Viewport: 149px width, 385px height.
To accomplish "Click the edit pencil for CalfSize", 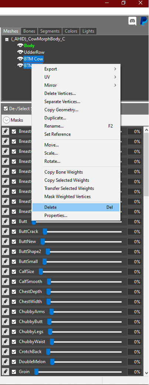I will pyautogui.click(x=6, y=272).
